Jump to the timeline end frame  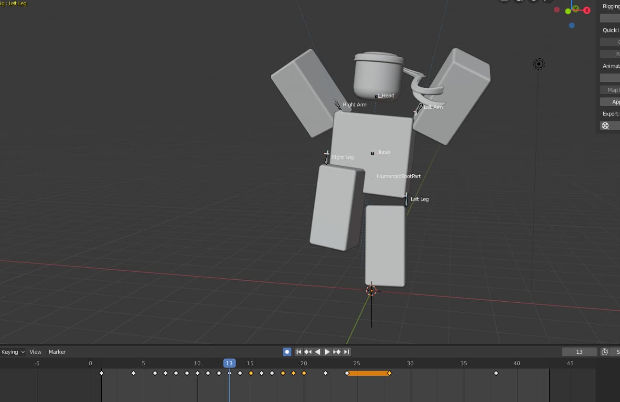point(346,352)
